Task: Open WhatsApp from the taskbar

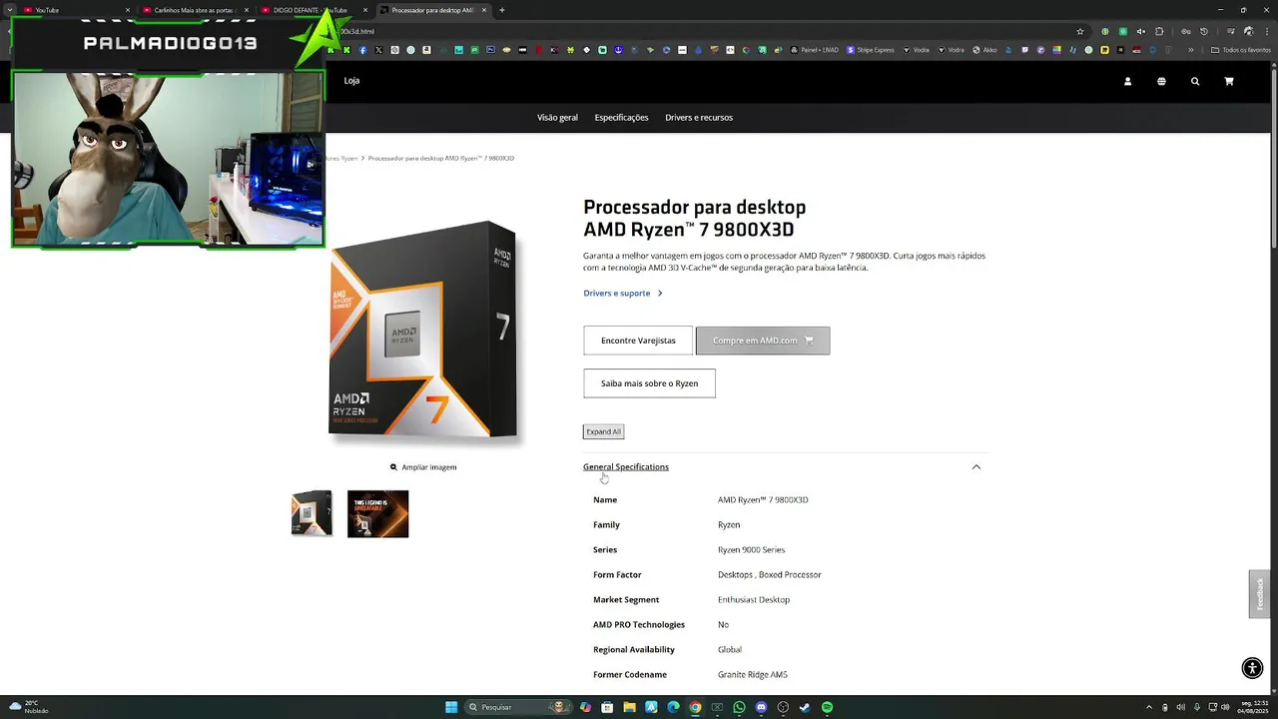Action: 739,707
